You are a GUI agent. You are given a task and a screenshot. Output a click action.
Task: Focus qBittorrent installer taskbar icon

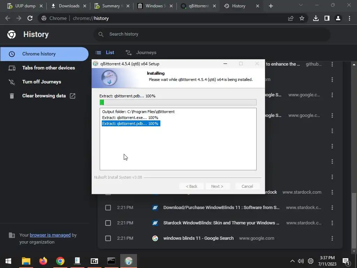pyautogui.click(x=129, y=261)
